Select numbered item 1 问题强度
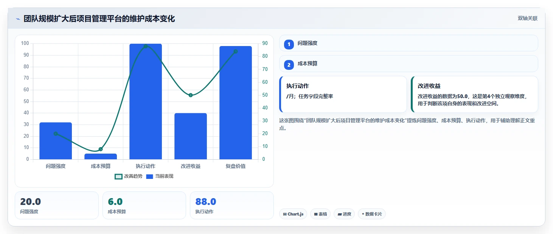Screen dimensions: 553x234 (409, 43)
